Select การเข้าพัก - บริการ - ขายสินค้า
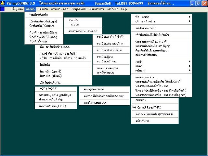Image resolution: width=208 pixels, height=156 pixels. pos(63,54)
